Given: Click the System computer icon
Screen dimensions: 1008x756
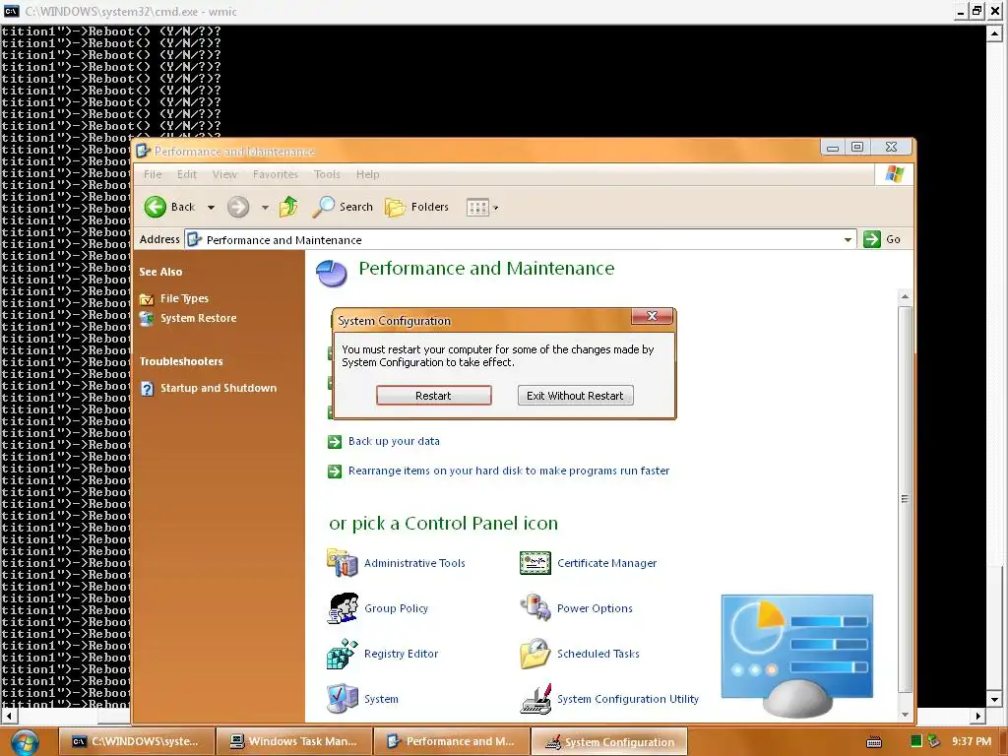Looking at the screenshot, I should tap(342, 699).
